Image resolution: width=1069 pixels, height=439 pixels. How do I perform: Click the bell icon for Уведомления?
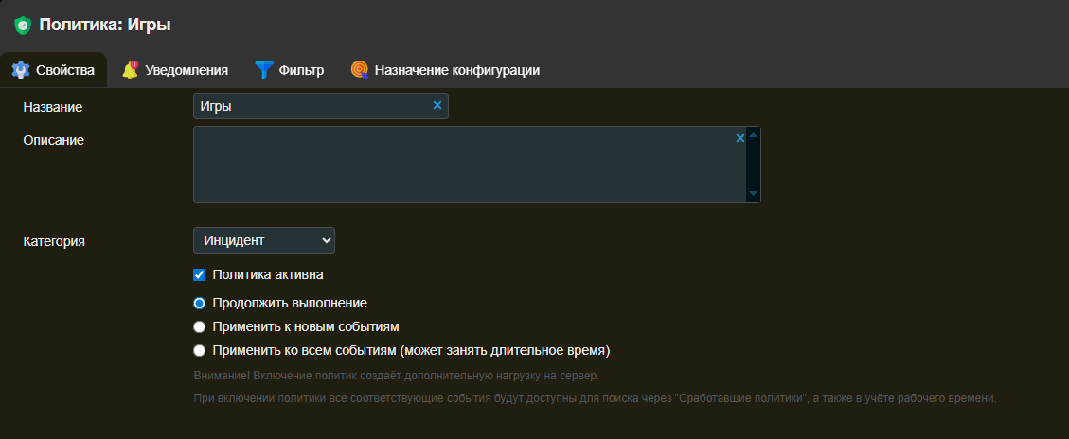point(131,70)
